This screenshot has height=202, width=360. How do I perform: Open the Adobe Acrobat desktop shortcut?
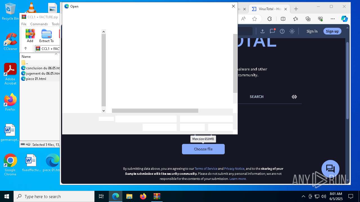[x=10, y=74]
